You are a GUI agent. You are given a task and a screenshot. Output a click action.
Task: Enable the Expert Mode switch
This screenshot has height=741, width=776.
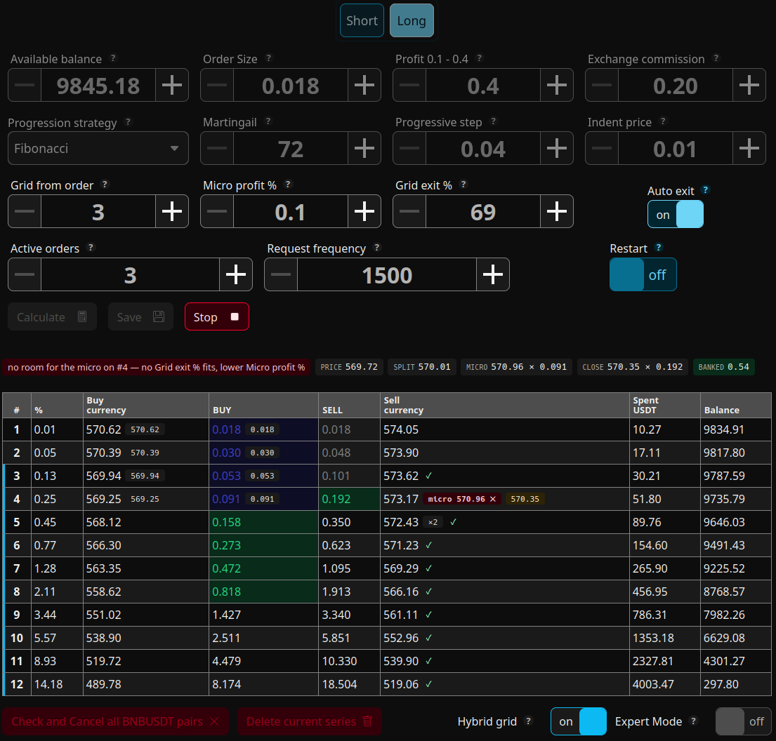[743, 721]
